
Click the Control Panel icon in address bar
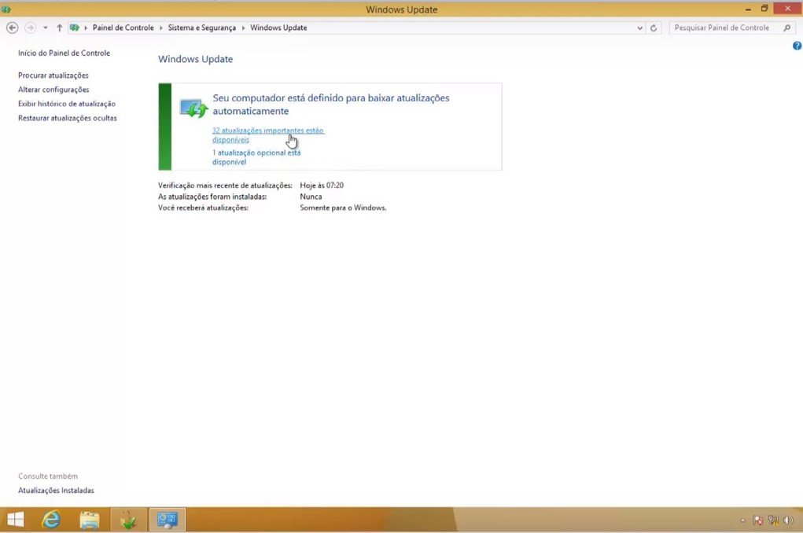(75, 28)
